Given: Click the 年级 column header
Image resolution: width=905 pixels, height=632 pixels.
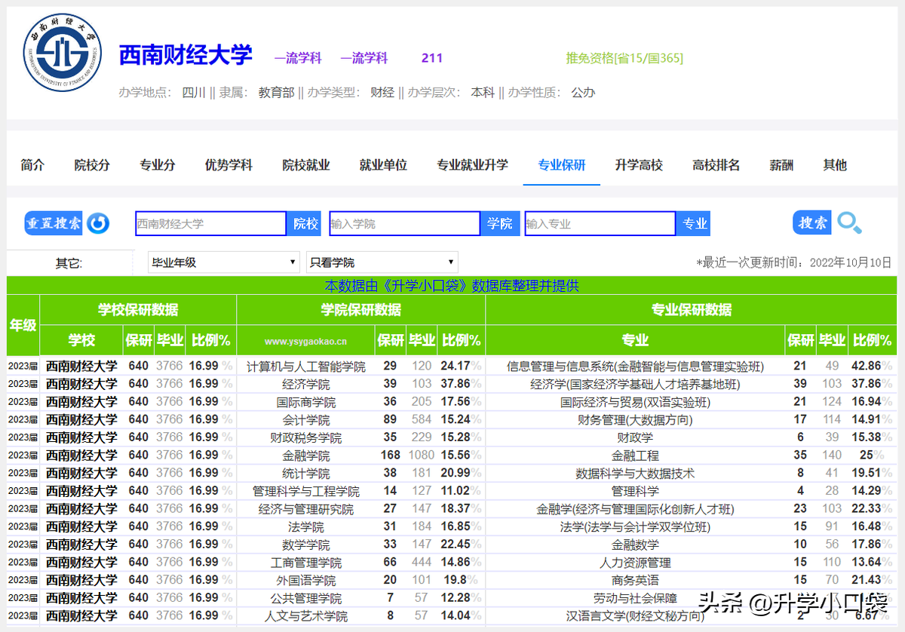Looking at the screenshot, I should 23,325.
